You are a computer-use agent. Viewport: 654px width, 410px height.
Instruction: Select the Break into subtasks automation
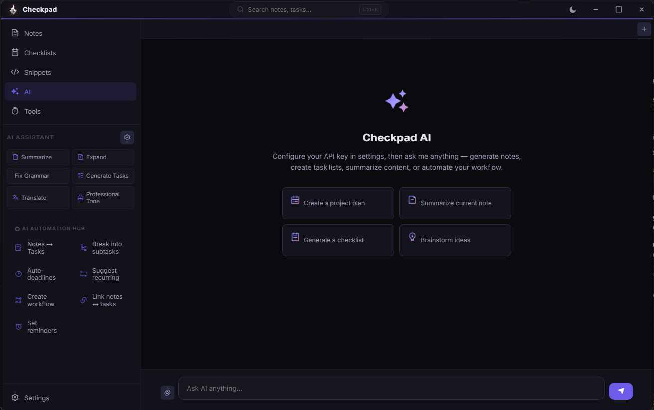103,247
